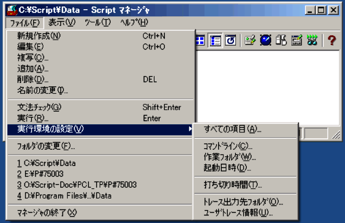Image resolution: width=345 pixels, height=223 pixels.
Task: Open the ツール(T) menu
Action: 98,22
